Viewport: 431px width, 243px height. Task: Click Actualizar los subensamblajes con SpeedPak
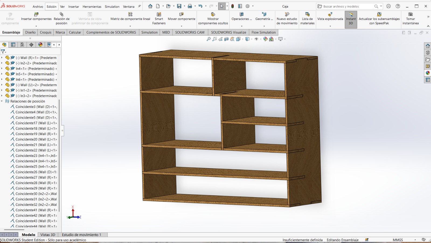click(x=379, y=18)
